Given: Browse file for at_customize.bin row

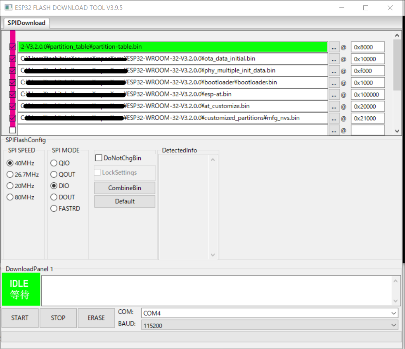Looking at the screenshot, I should tap(334, 106).
